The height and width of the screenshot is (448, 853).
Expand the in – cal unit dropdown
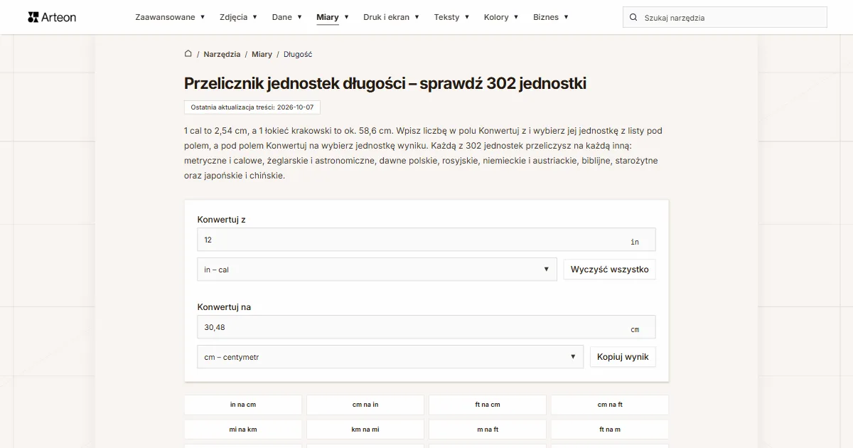click(377, 270)
